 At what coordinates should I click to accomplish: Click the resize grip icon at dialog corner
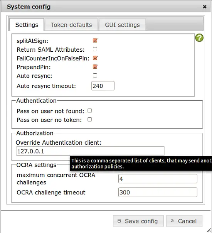click(209, 230)
